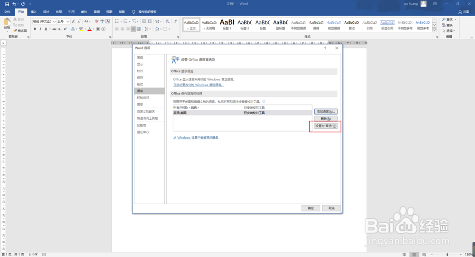The image size is (475, 257).
Task: Click the Cancel (取消) button
Action: [332, 208]
